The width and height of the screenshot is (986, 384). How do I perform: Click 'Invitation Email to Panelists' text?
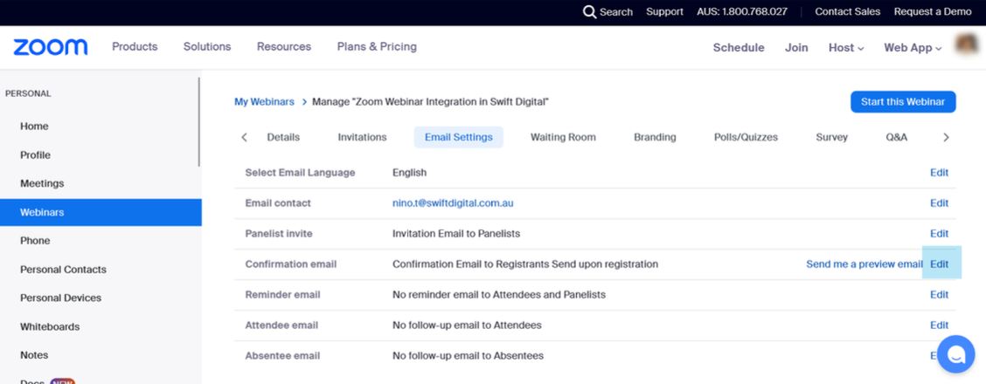tap(456, 233)
